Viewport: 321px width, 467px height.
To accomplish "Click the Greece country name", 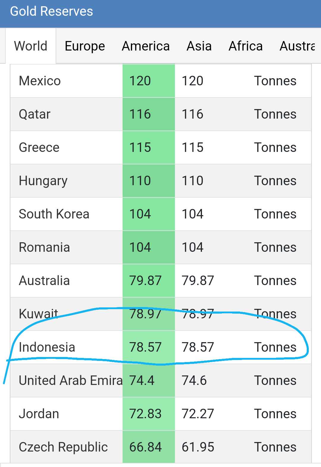I will [x=39, y=147].
